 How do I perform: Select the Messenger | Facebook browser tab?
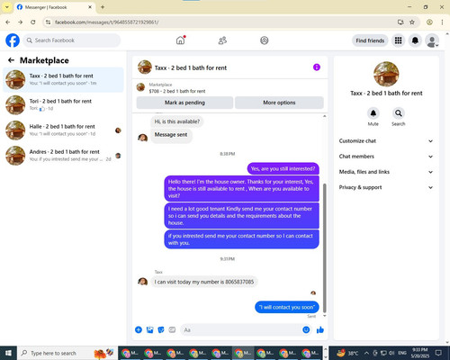click(x=55, y=7)
